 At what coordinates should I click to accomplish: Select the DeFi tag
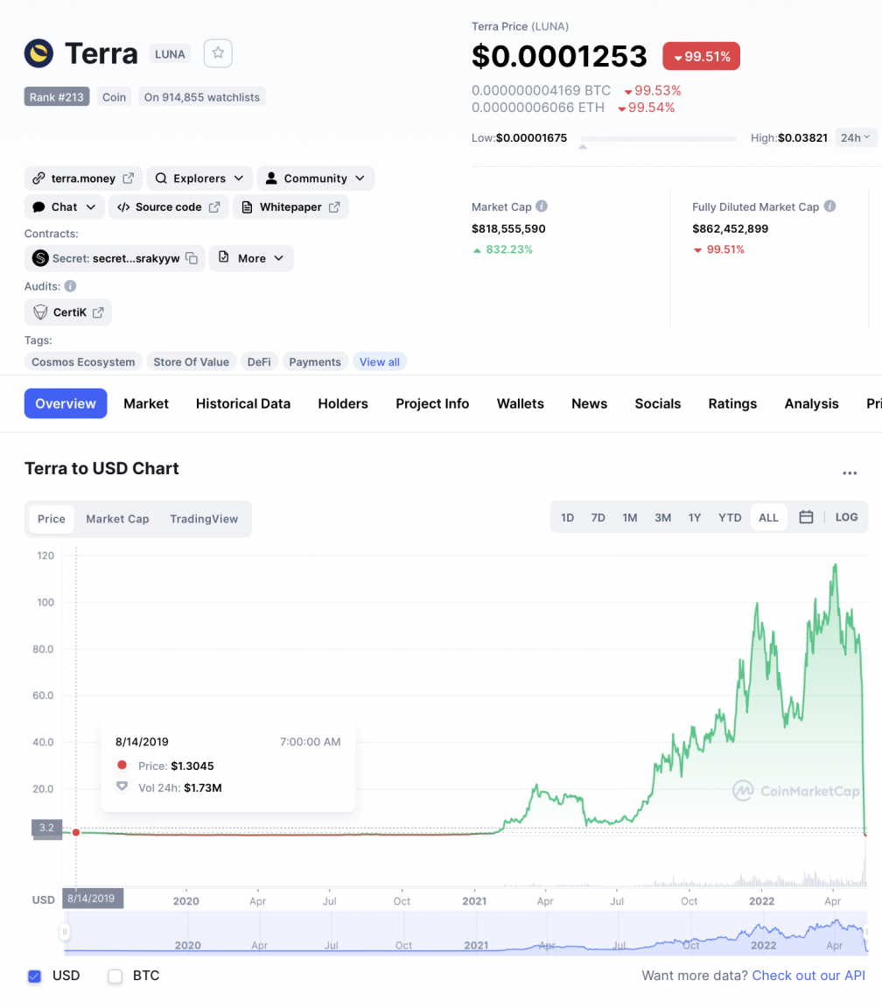259,362
